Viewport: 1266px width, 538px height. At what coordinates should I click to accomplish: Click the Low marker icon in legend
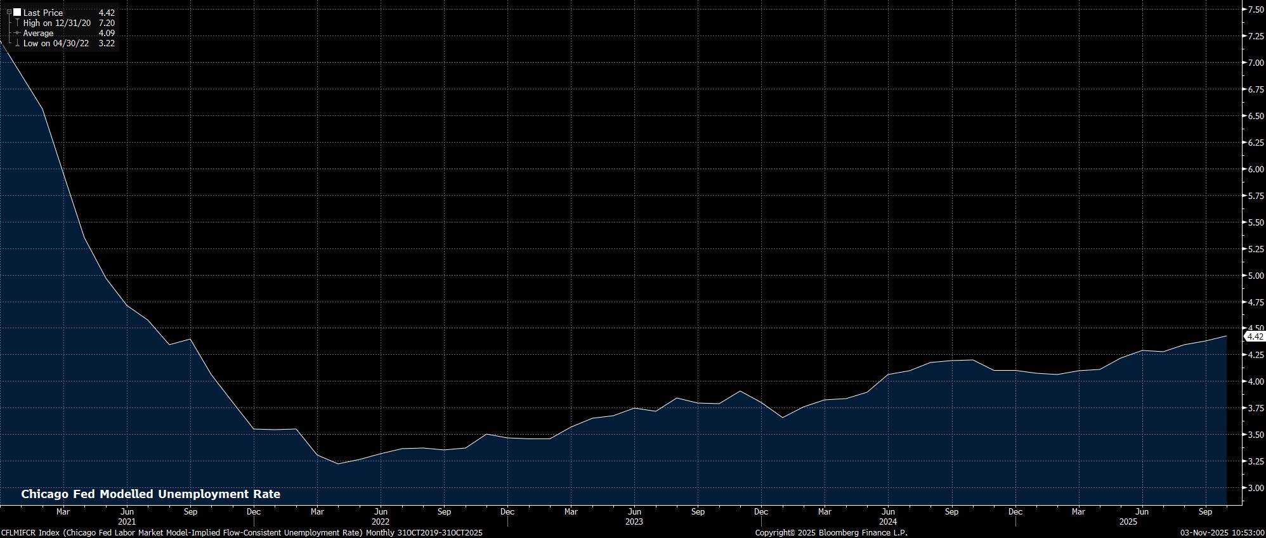[17, 44]
